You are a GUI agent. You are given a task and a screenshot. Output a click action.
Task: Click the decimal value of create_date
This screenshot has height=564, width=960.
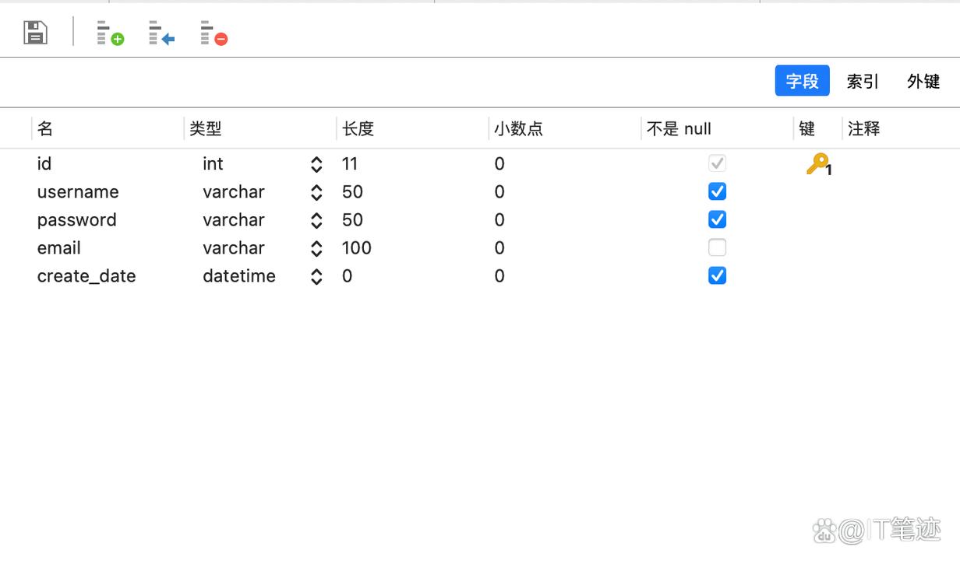[499, 275]
